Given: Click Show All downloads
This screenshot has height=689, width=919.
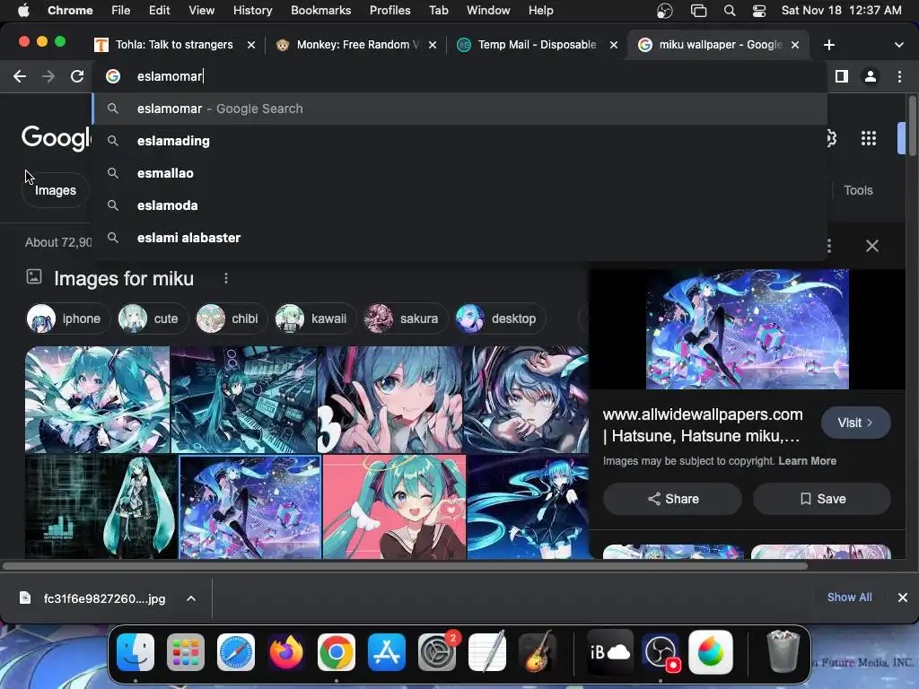Looking at the screenshot, I should pyautogui.click(x=849, y=597).
